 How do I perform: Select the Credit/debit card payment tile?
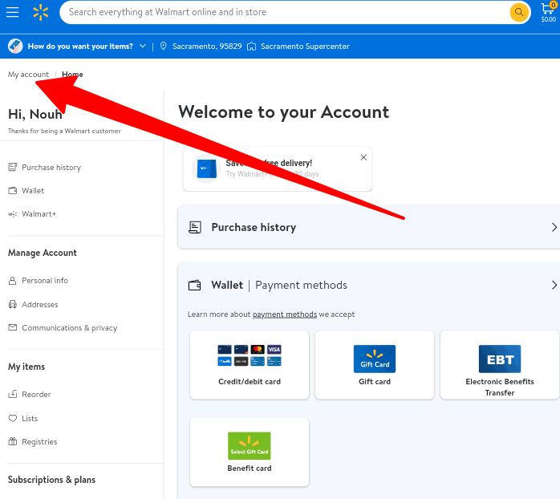(x=250, y=365)
